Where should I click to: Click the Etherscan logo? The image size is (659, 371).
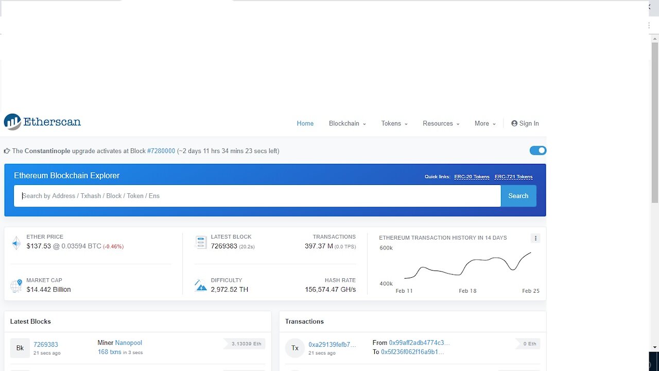pyautogui.click(x=42, y=122)
